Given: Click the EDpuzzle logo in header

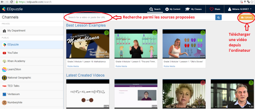Looking at the screenshot, I should coord(12,9).
